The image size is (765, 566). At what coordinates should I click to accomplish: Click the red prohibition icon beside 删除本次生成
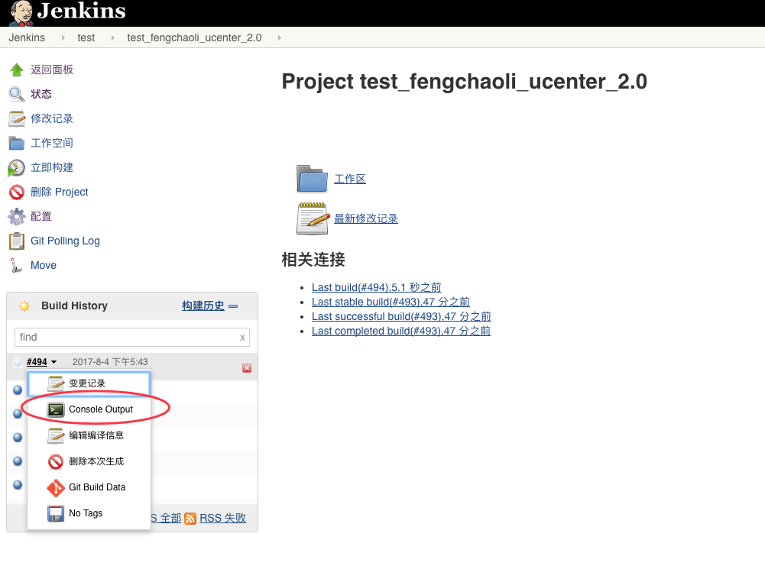click(x=56, y=461)
